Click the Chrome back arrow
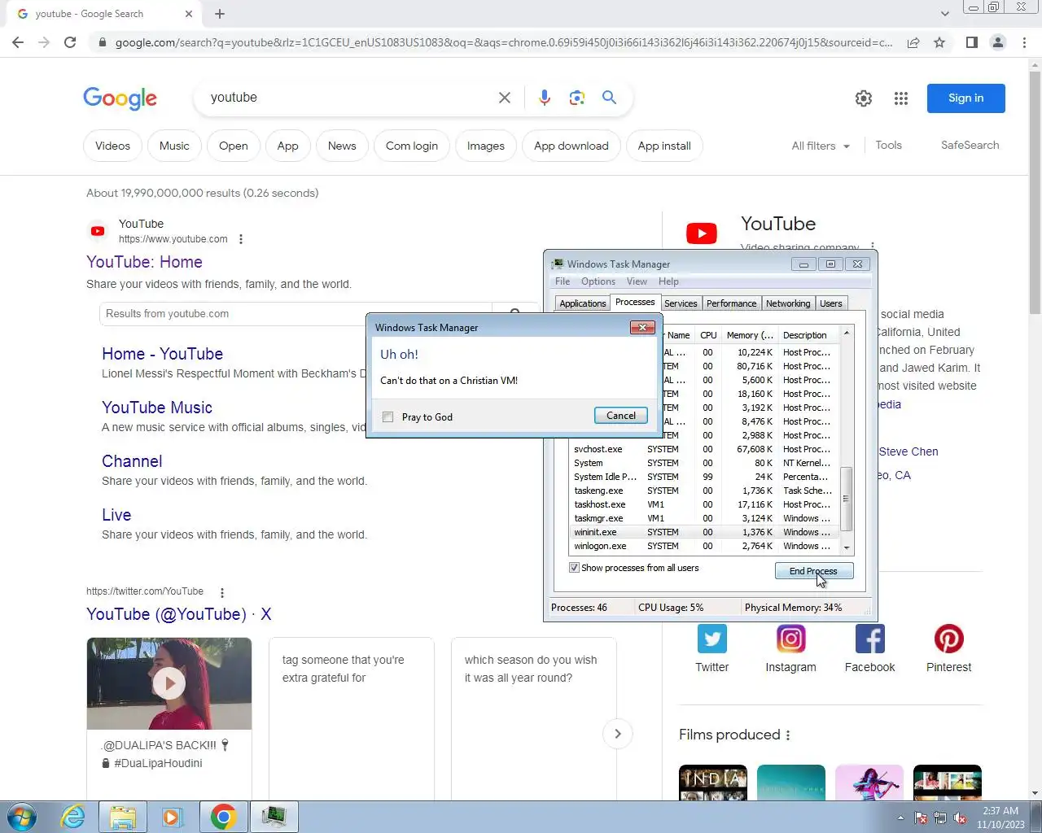 [18, 42]
